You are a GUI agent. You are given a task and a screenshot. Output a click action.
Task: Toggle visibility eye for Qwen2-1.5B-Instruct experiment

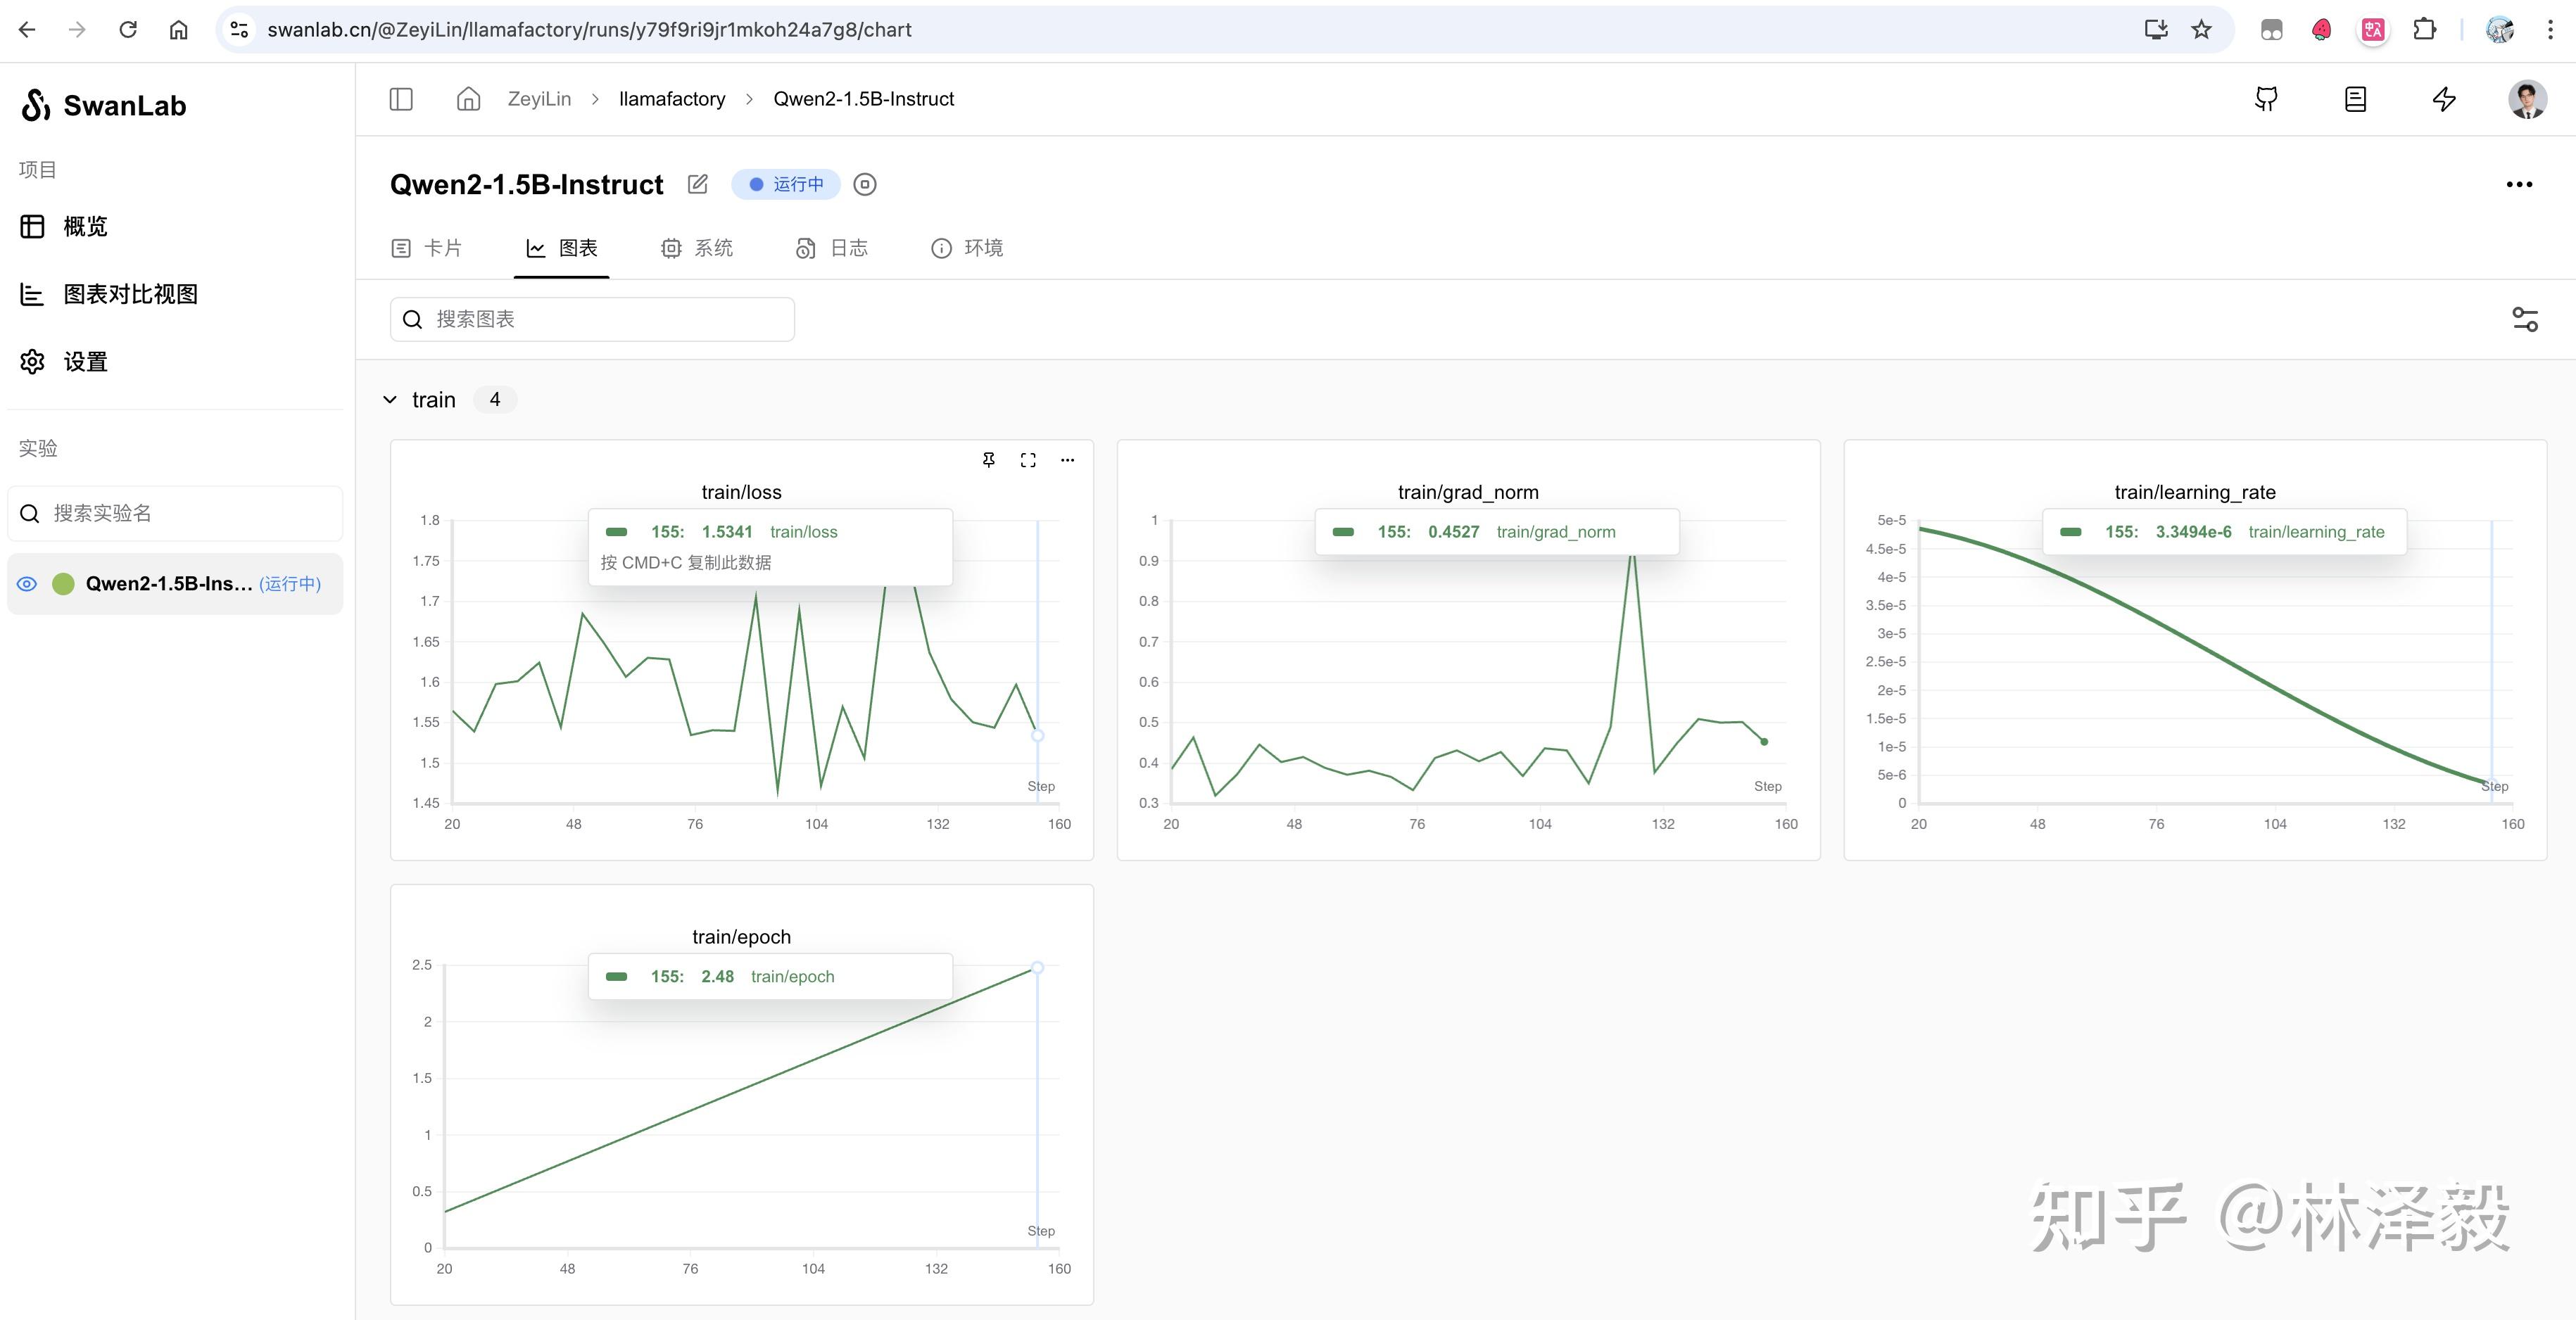[27, 584]
